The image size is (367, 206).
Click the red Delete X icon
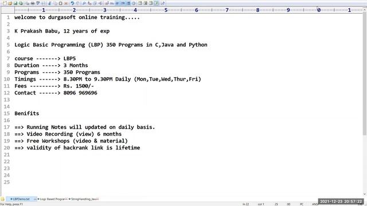pyautogui.click(x=66, y=3)
